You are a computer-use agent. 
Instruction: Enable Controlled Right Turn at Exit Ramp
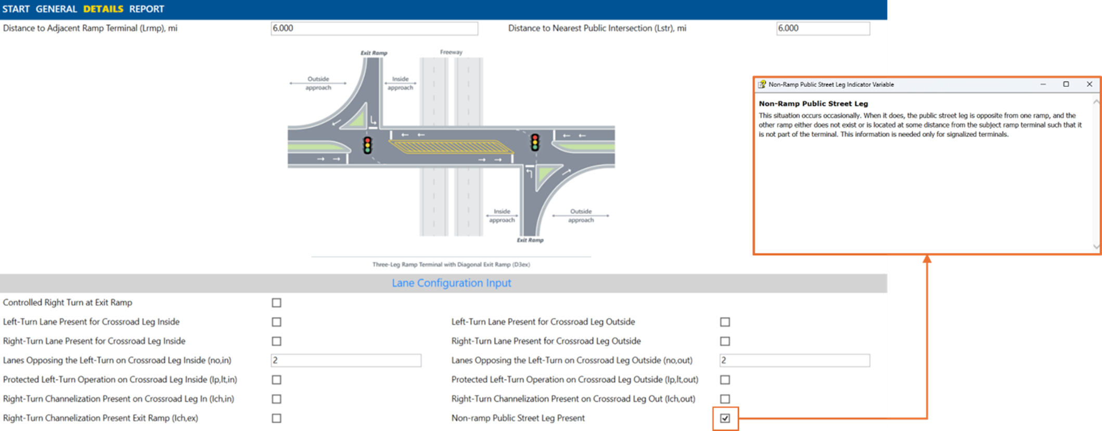tap(276, 303)
